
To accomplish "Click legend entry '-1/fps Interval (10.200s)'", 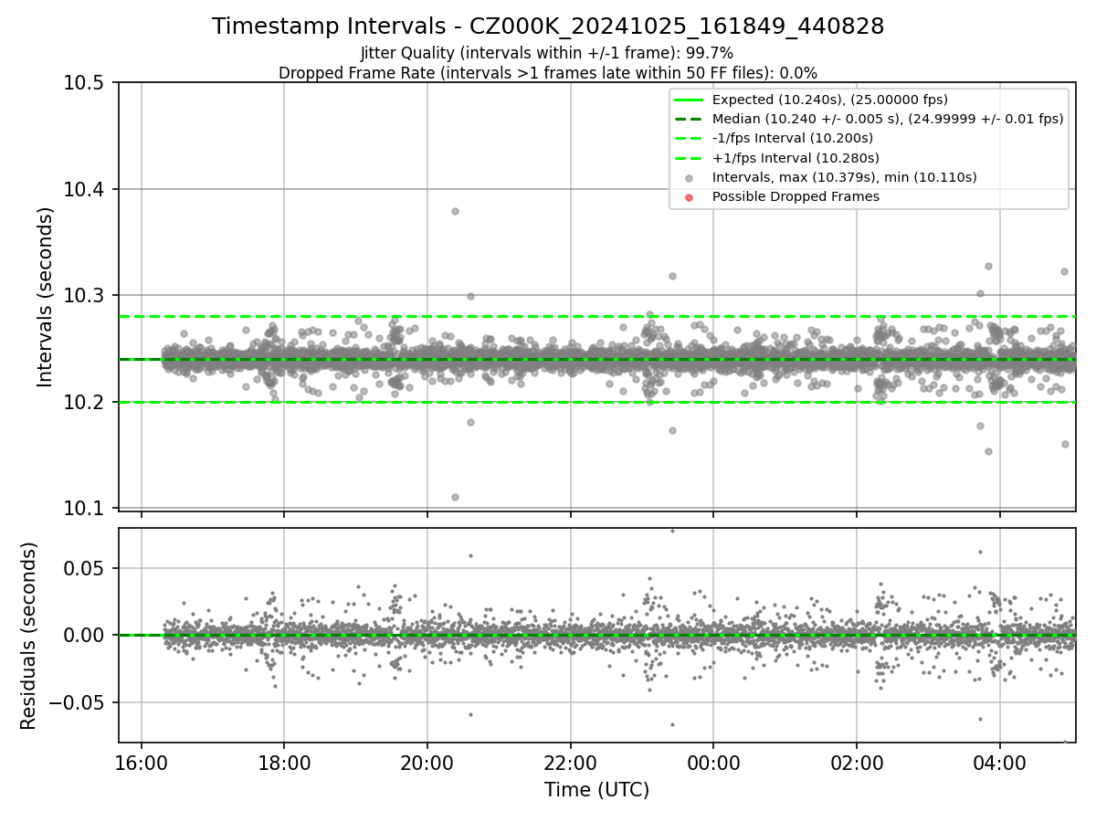I will click(x=792, y=138).
